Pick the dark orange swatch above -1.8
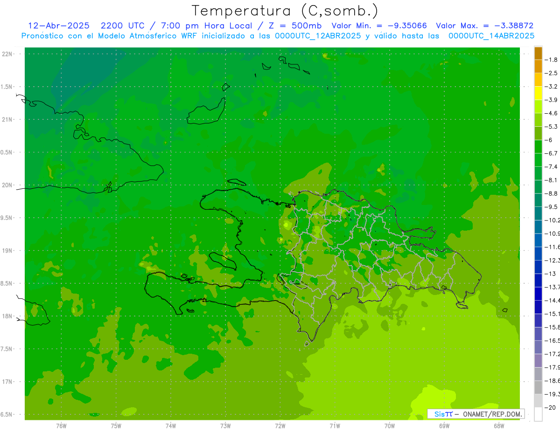The width and height of the screenshot is (560, 432). point(538,53)
